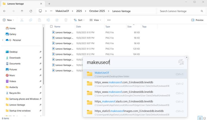Sort files by the Date column header

[79, 27]
